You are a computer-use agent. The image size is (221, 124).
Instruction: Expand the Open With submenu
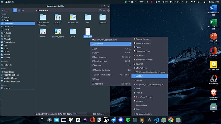pyautogui.click(x=110, y=44)
